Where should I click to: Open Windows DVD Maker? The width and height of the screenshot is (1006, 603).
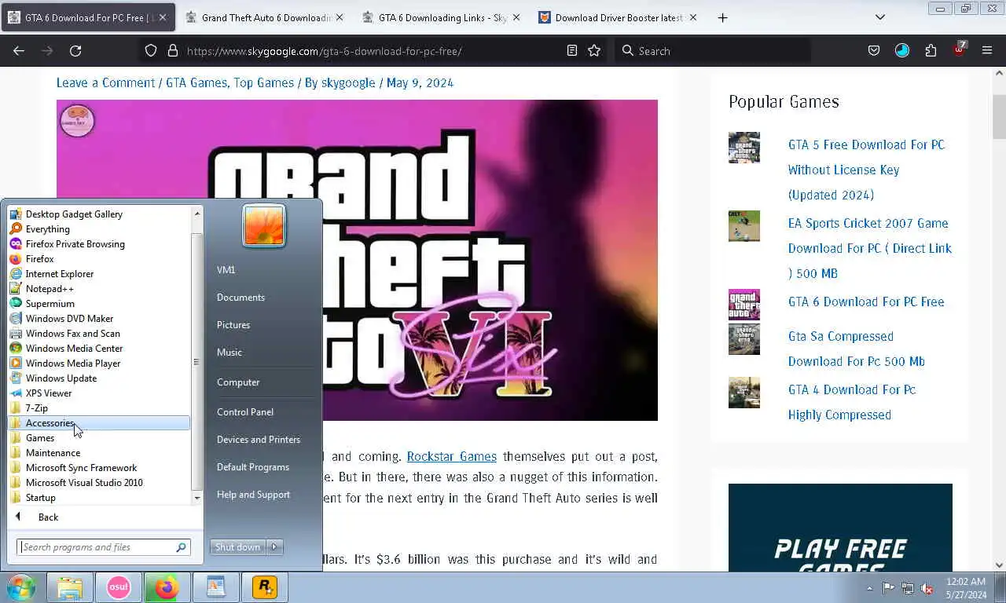coord(99,319)
